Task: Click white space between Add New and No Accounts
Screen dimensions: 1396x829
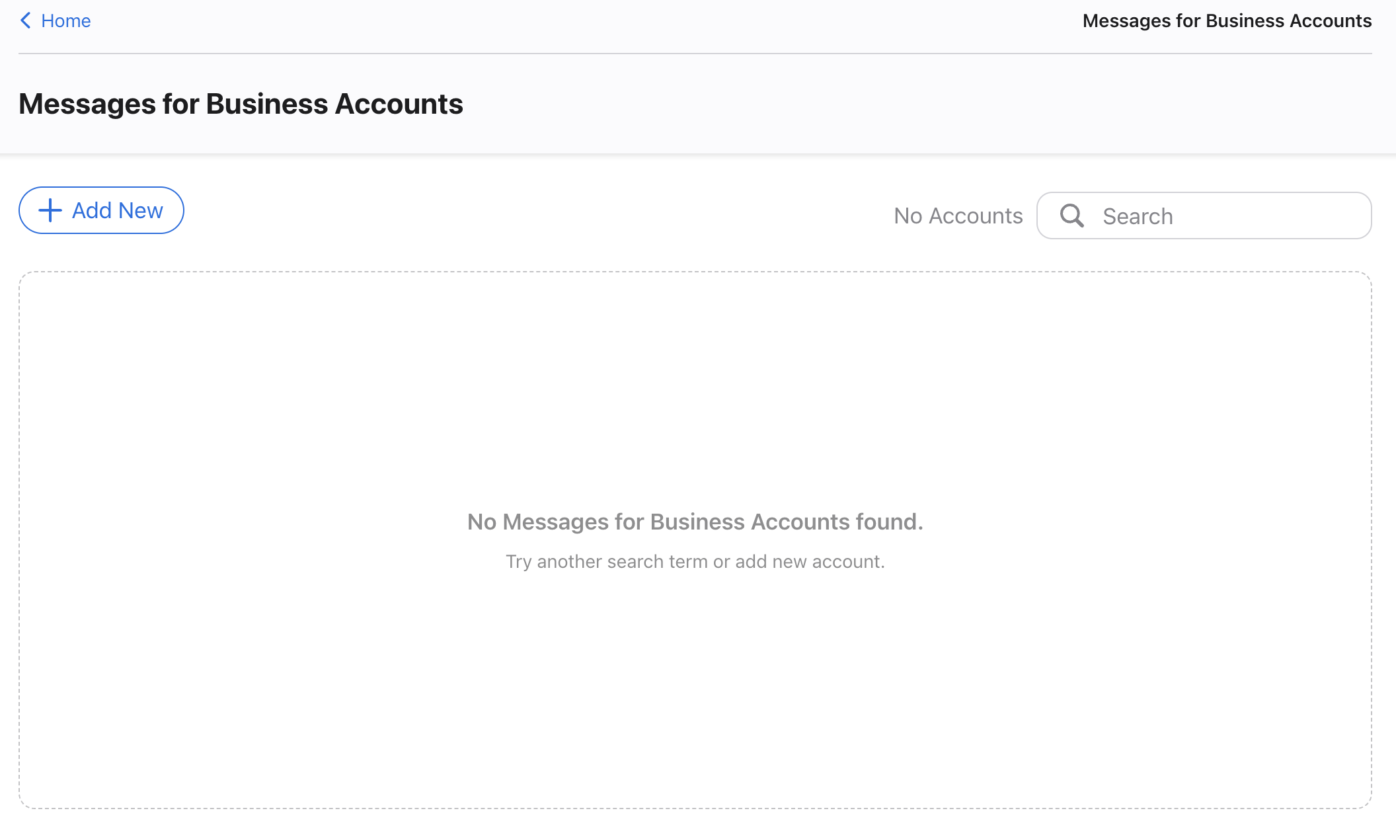Action: point(529,212)
